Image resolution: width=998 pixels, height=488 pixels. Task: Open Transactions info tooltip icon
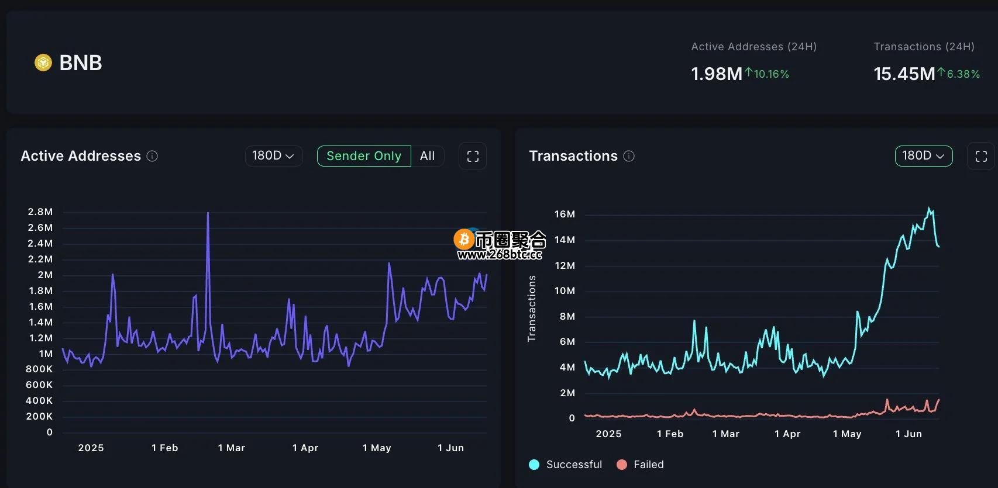629,156
